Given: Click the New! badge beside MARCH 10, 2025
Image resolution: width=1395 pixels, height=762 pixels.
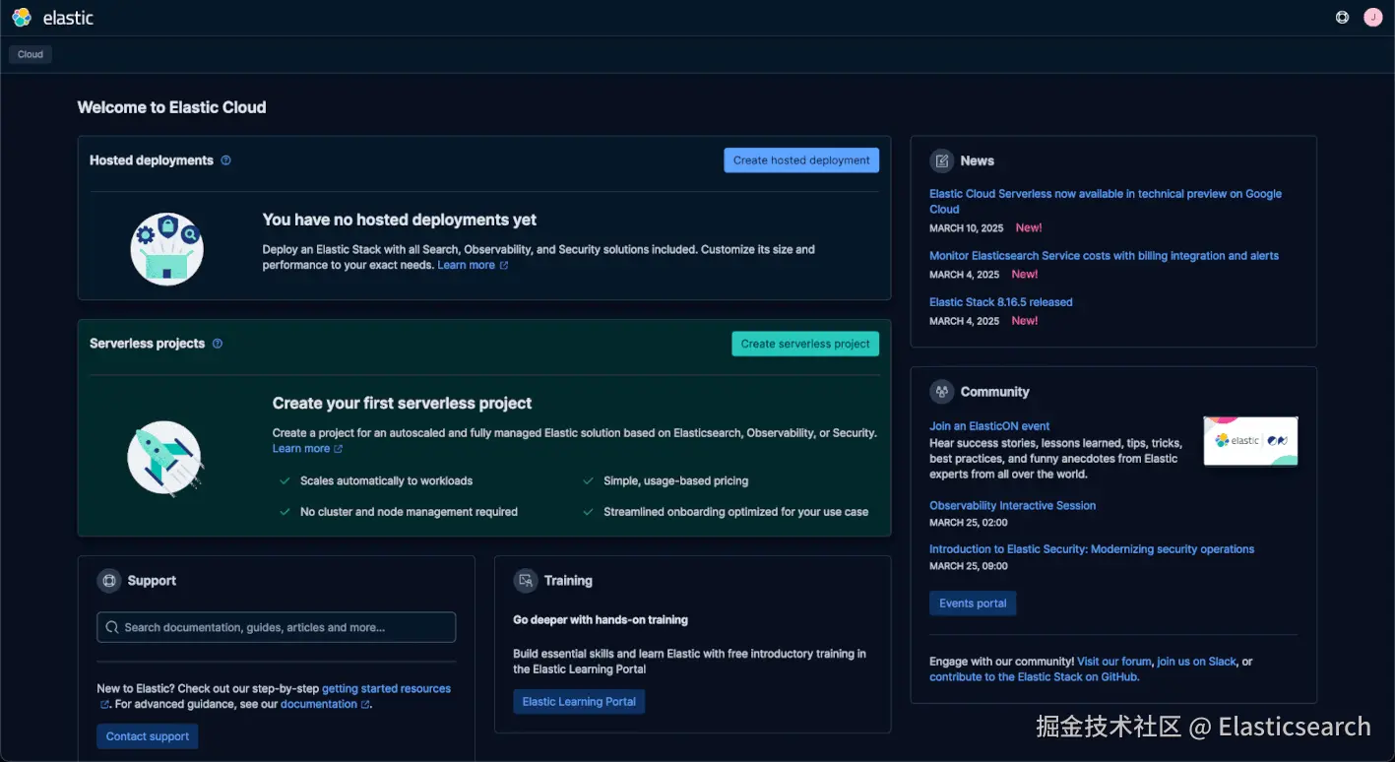Looking at the screenshot, I should pos(1029,227).
